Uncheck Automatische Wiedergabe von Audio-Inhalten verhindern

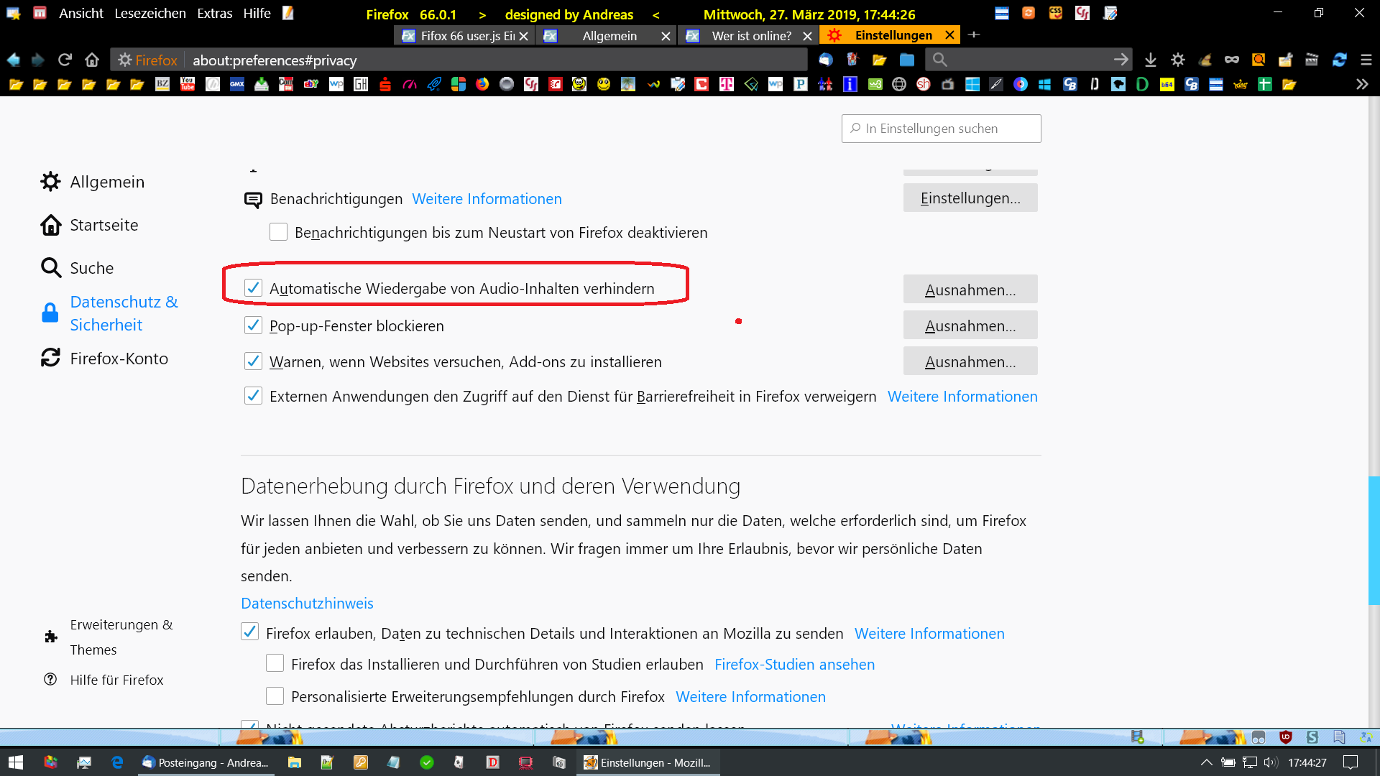pyautogui.click(x=253, y=288)
